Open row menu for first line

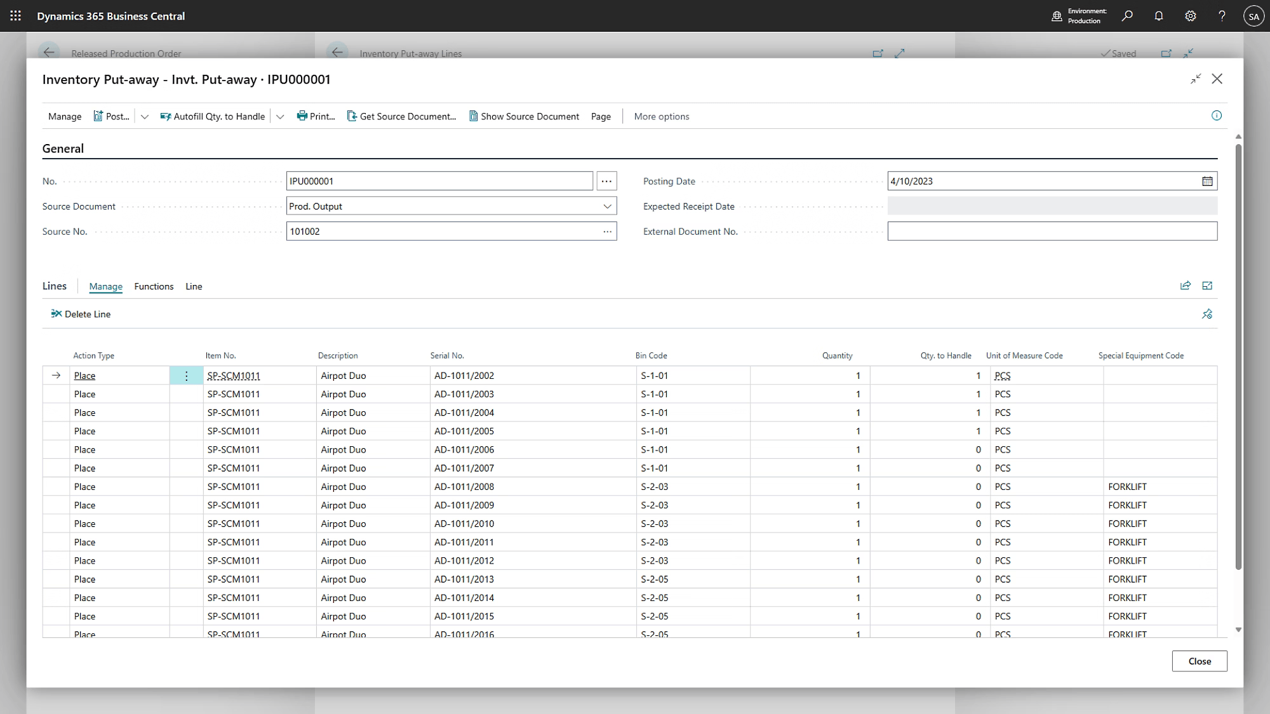(186, 376)
